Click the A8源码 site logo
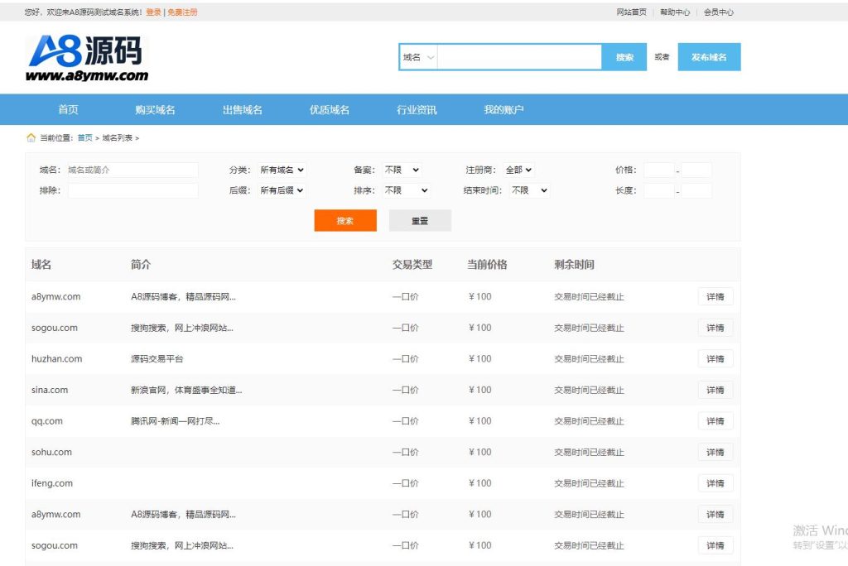This screenshot has height=566, width=848. tap(86, 59)
